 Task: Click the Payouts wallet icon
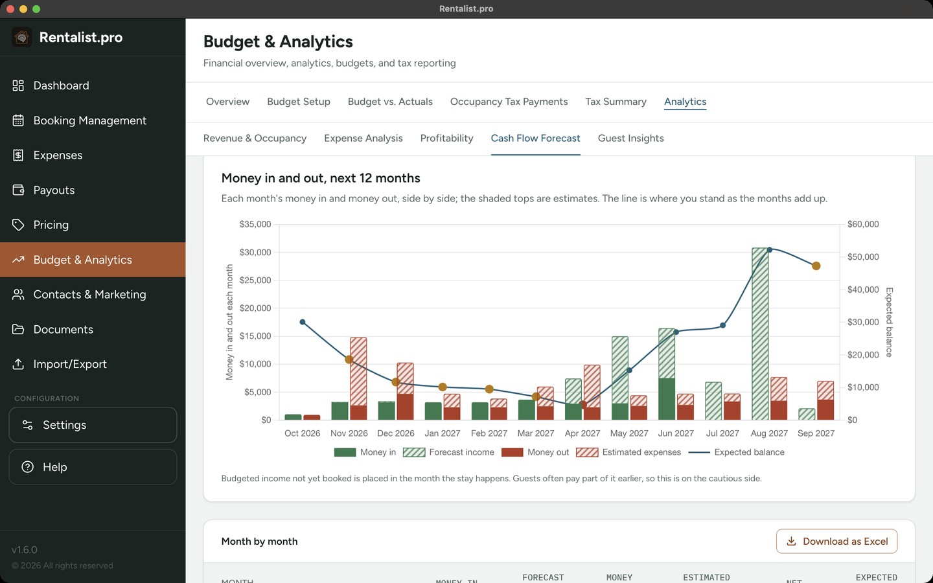click(x=18, y=190)
